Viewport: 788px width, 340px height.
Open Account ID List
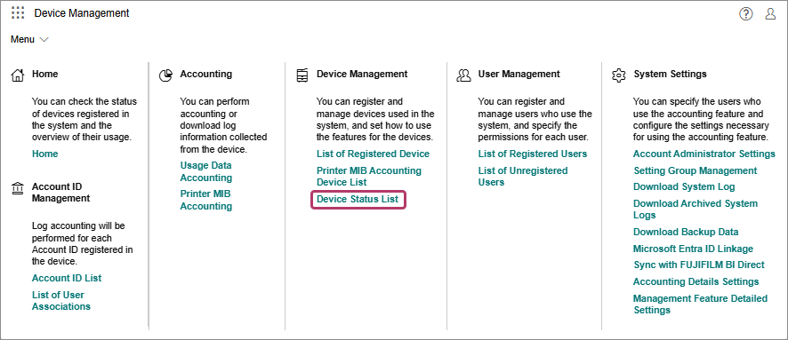(67, 278)
